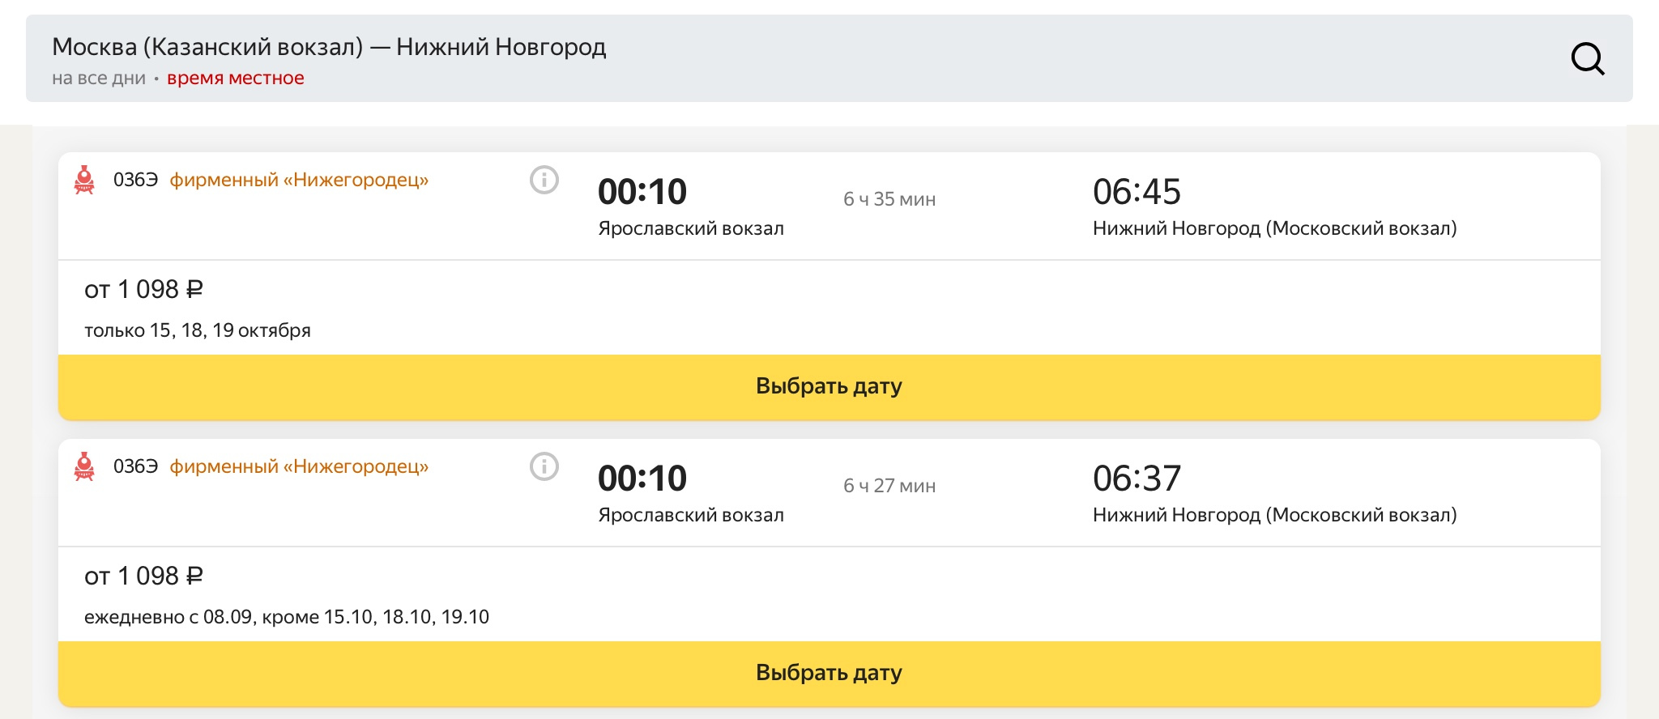This screenshot has width=1659, height=719.
Task: Click 'на все дни' date label
Action: click(99, 79)
